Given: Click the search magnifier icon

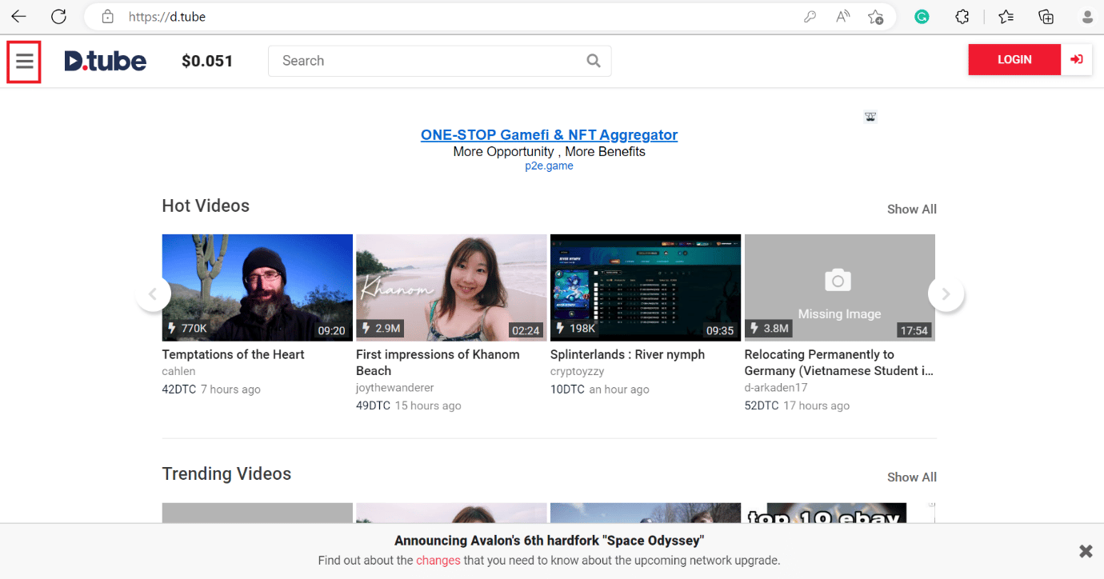Looking at the screenshot, I should [x=593, y=61].
